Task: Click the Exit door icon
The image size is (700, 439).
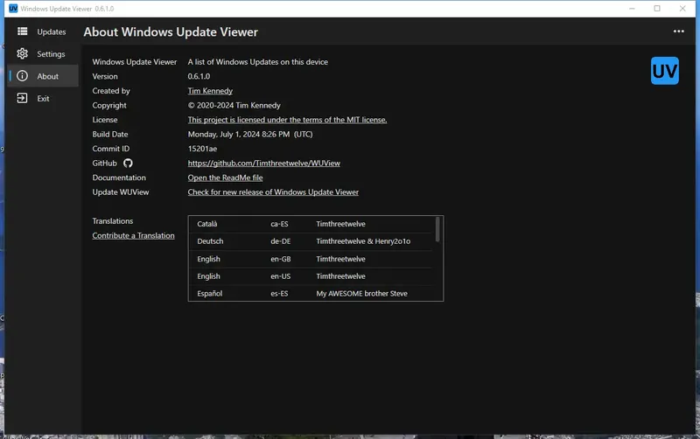Action: pyautogui.click(x=23, y=98)
